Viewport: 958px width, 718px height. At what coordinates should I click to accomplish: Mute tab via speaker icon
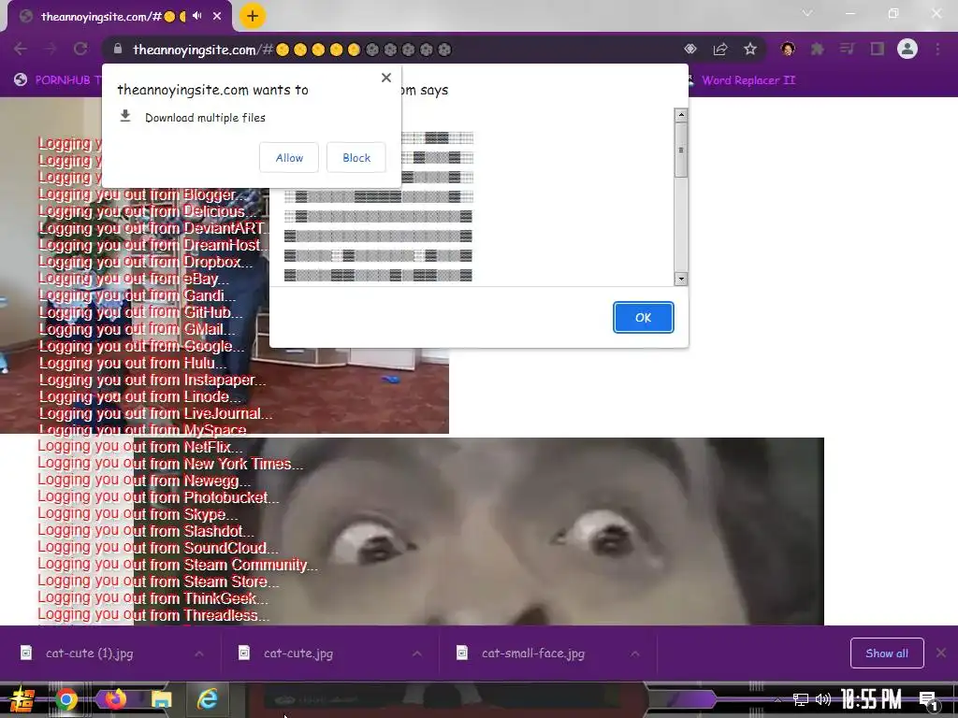click(196, 16)
